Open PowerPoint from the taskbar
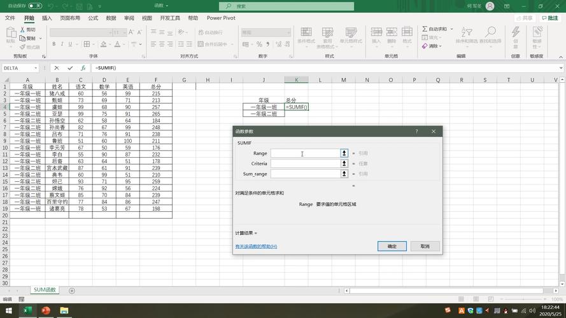566x318 pixels. (46, 310)
